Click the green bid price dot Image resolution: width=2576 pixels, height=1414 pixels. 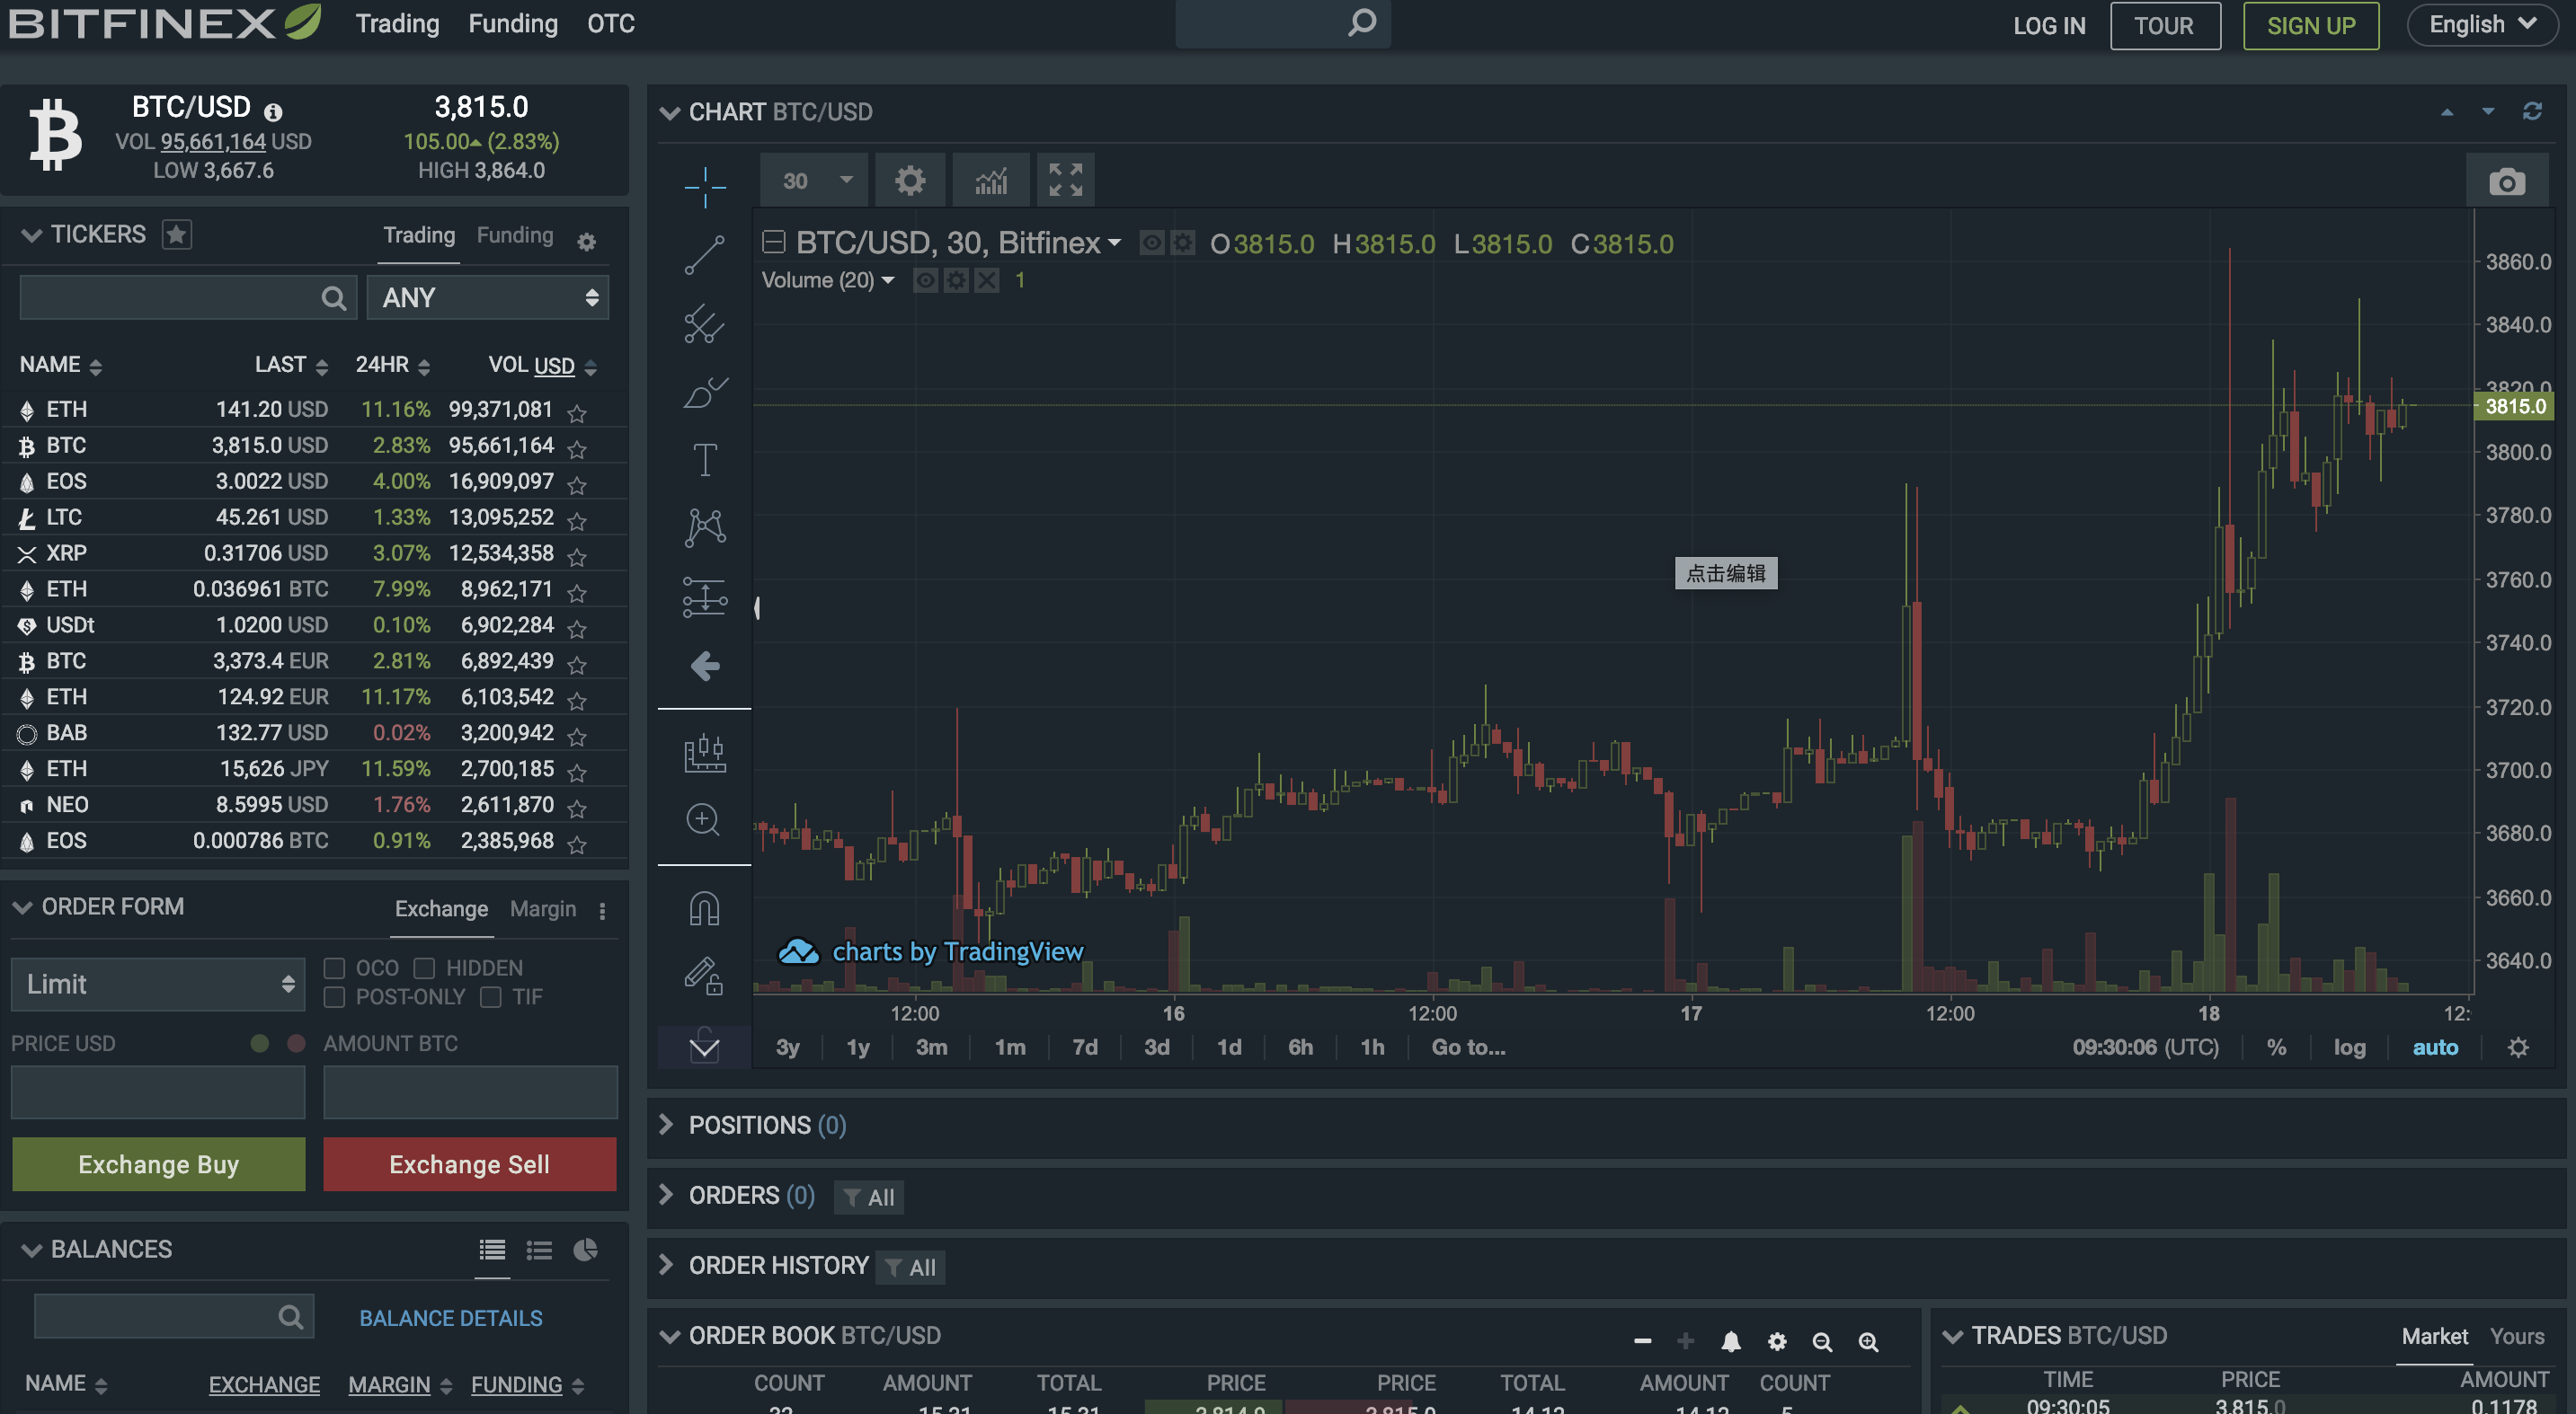259,1043
